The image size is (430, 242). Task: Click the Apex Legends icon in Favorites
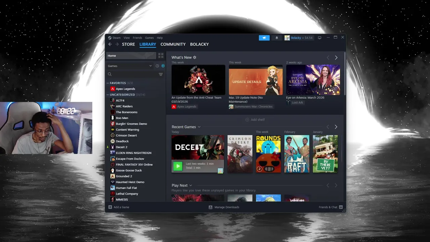(113, 89)
